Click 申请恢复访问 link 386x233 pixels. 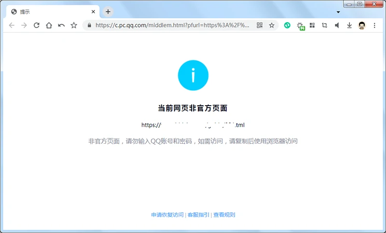coord(167,215)
